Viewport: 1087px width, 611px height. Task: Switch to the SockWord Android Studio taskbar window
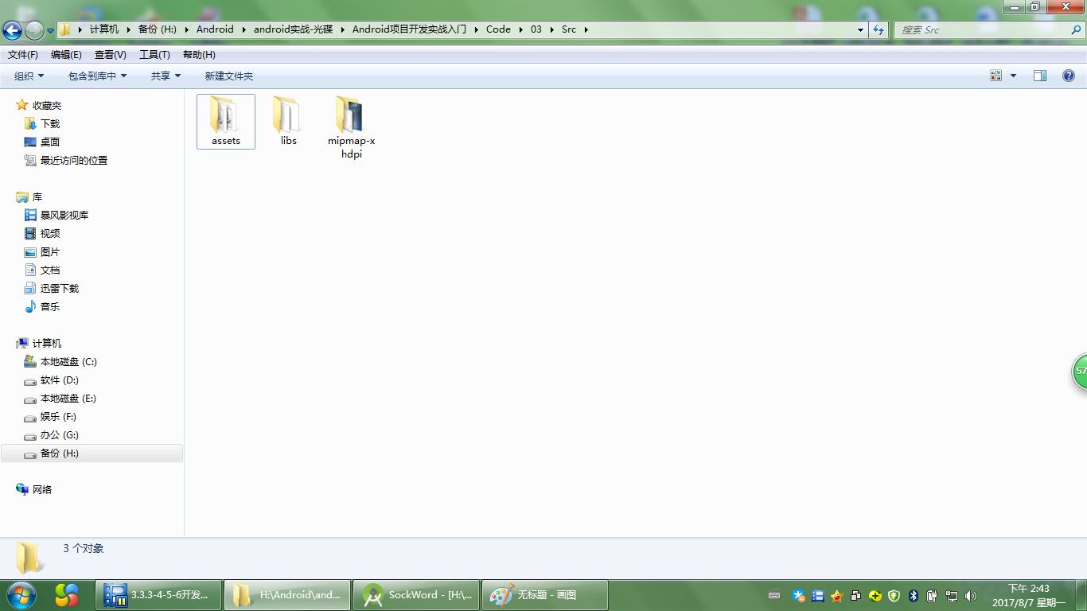(x=416, y=595)
